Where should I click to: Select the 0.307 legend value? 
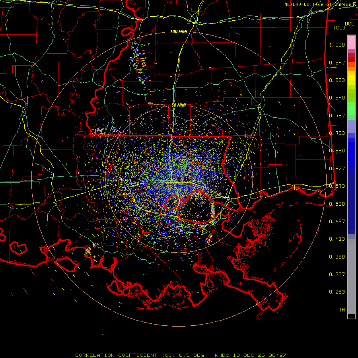click(x=337, y=274)
